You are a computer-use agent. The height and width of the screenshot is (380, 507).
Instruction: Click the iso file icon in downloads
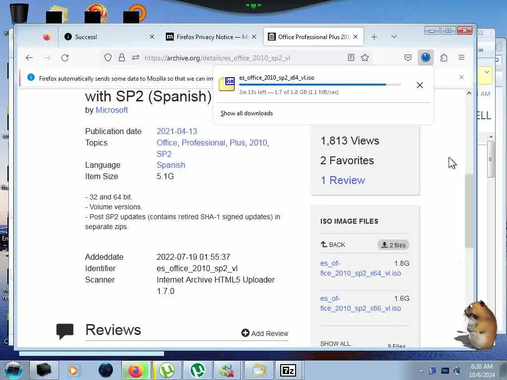227,84
